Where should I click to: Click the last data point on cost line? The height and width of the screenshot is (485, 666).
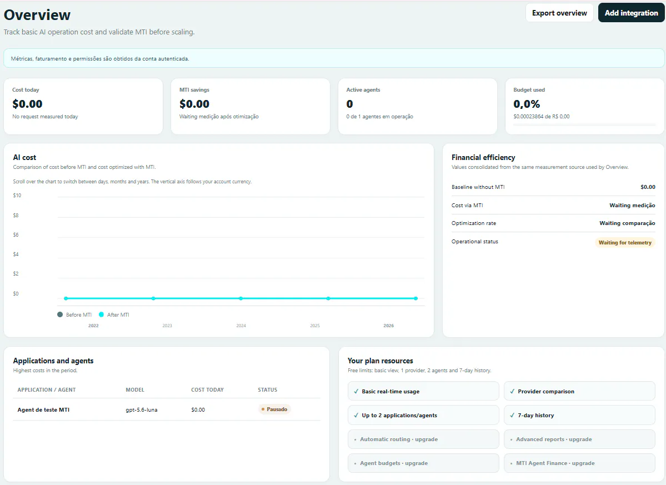coord(416,298)
